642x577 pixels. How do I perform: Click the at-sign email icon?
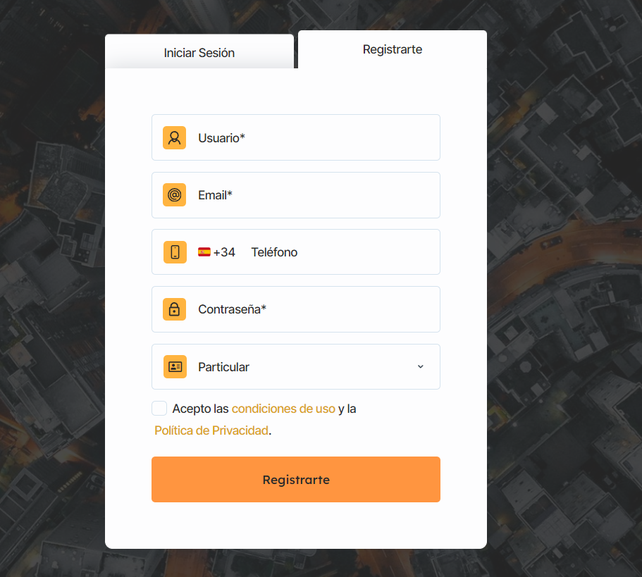tap(175, 194)
